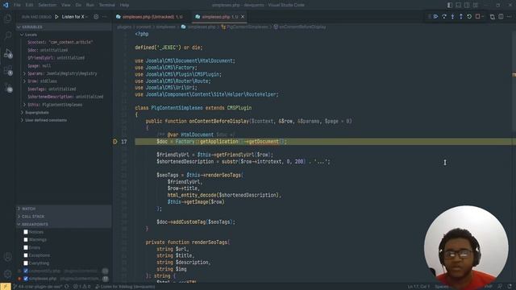Open Run and Debug view icon
The image size is (516, 290).
coord(8,53)
